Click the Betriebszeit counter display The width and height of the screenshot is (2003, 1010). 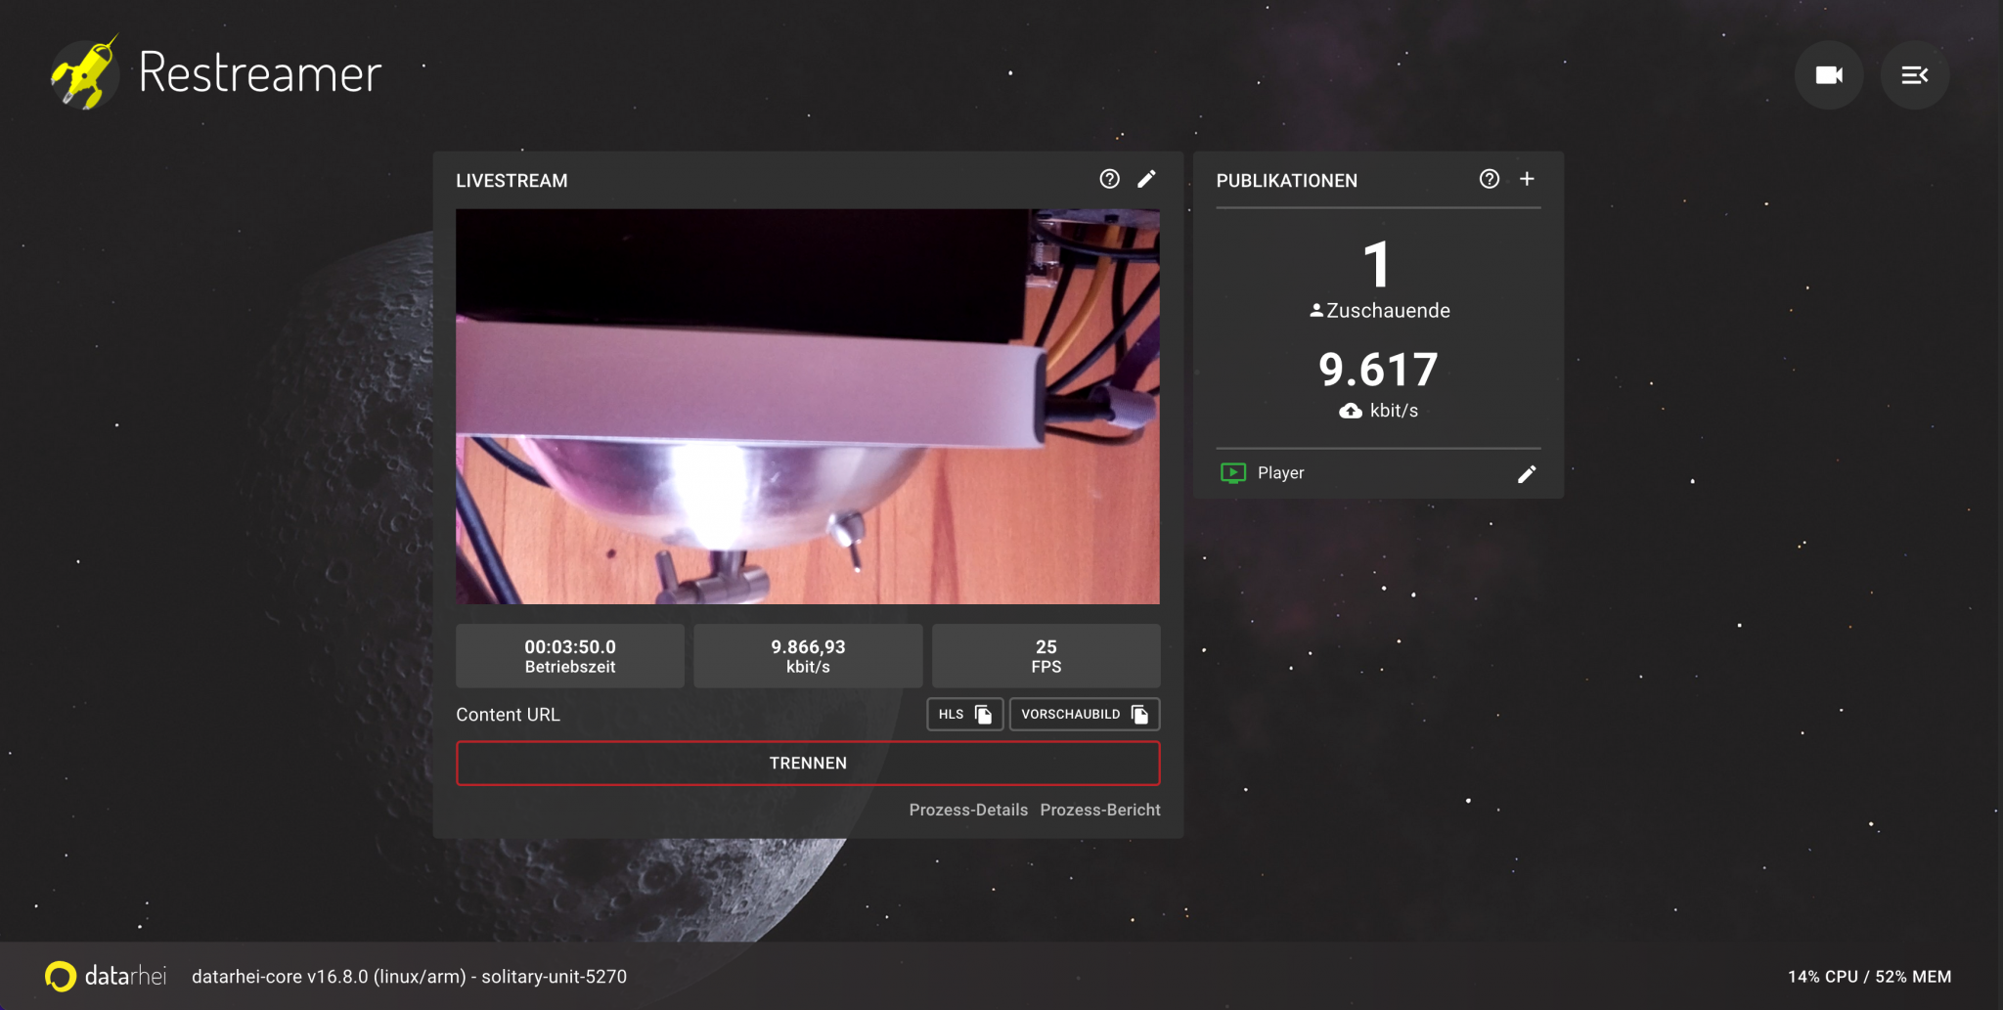tap(570, 655)
